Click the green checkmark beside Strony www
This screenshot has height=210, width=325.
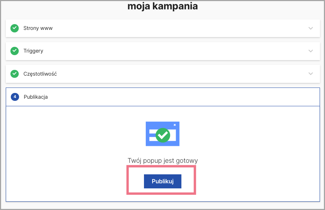(x=14, y=28)
